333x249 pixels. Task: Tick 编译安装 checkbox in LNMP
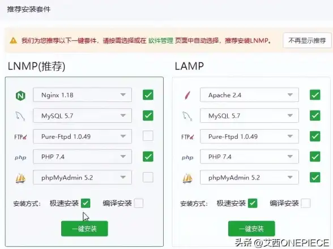click(x=139, y=203)
